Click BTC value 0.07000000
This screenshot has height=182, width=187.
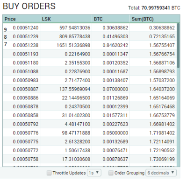click(115, 89)
